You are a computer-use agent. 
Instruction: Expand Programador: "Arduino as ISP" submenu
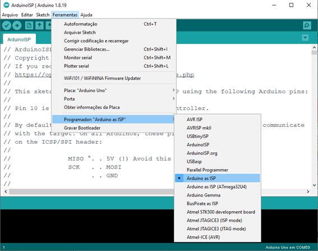pos(113,120)
